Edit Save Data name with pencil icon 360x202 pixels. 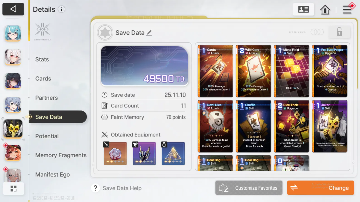[x=149, y=33]
